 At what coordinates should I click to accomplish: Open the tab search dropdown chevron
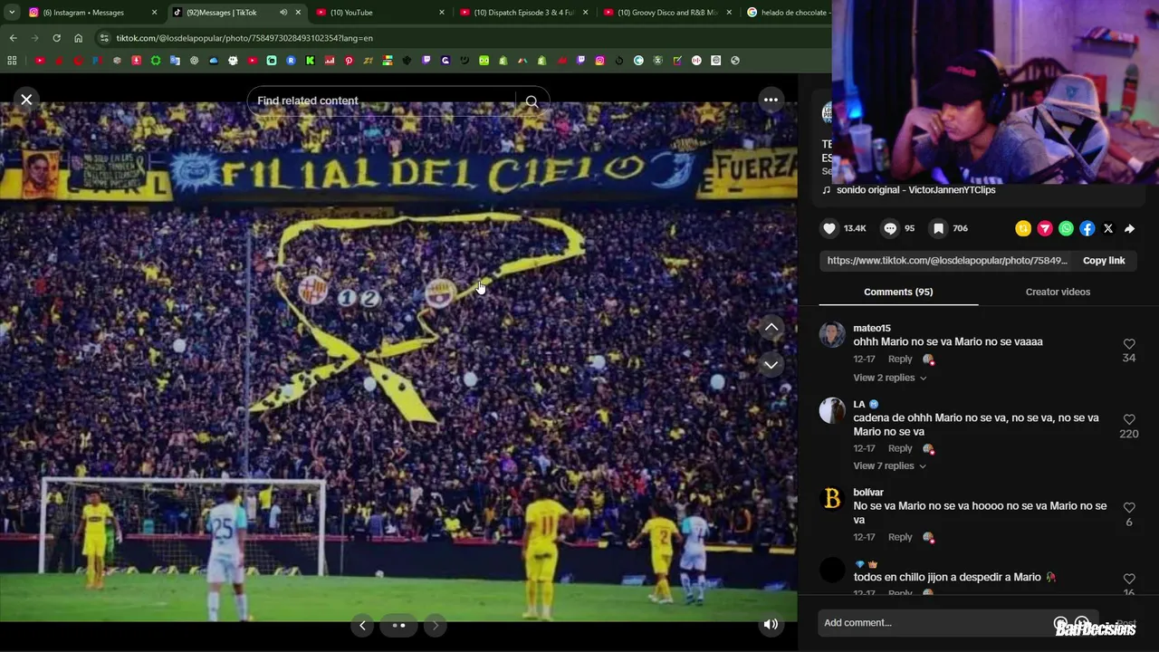(x=12, y=13)
